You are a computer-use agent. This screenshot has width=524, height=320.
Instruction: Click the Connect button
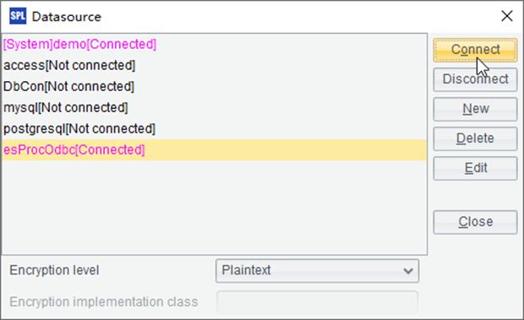[x=475, y=50]
